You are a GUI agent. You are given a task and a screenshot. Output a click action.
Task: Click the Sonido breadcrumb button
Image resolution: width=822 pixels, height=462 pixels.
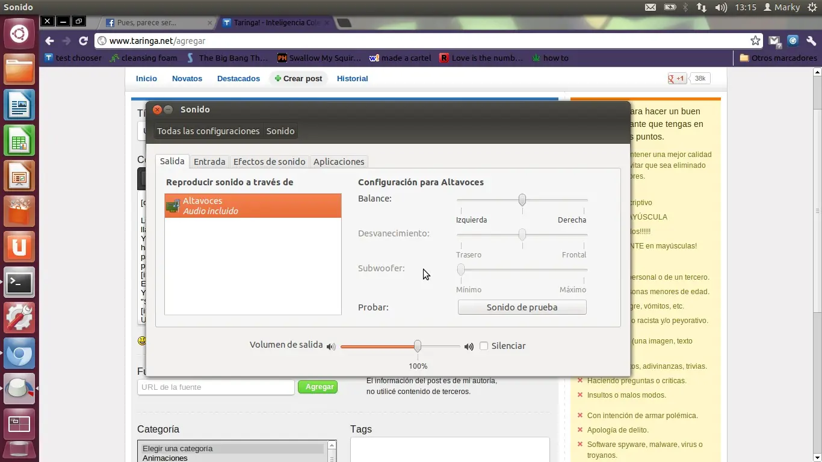(x=280, y=131)
